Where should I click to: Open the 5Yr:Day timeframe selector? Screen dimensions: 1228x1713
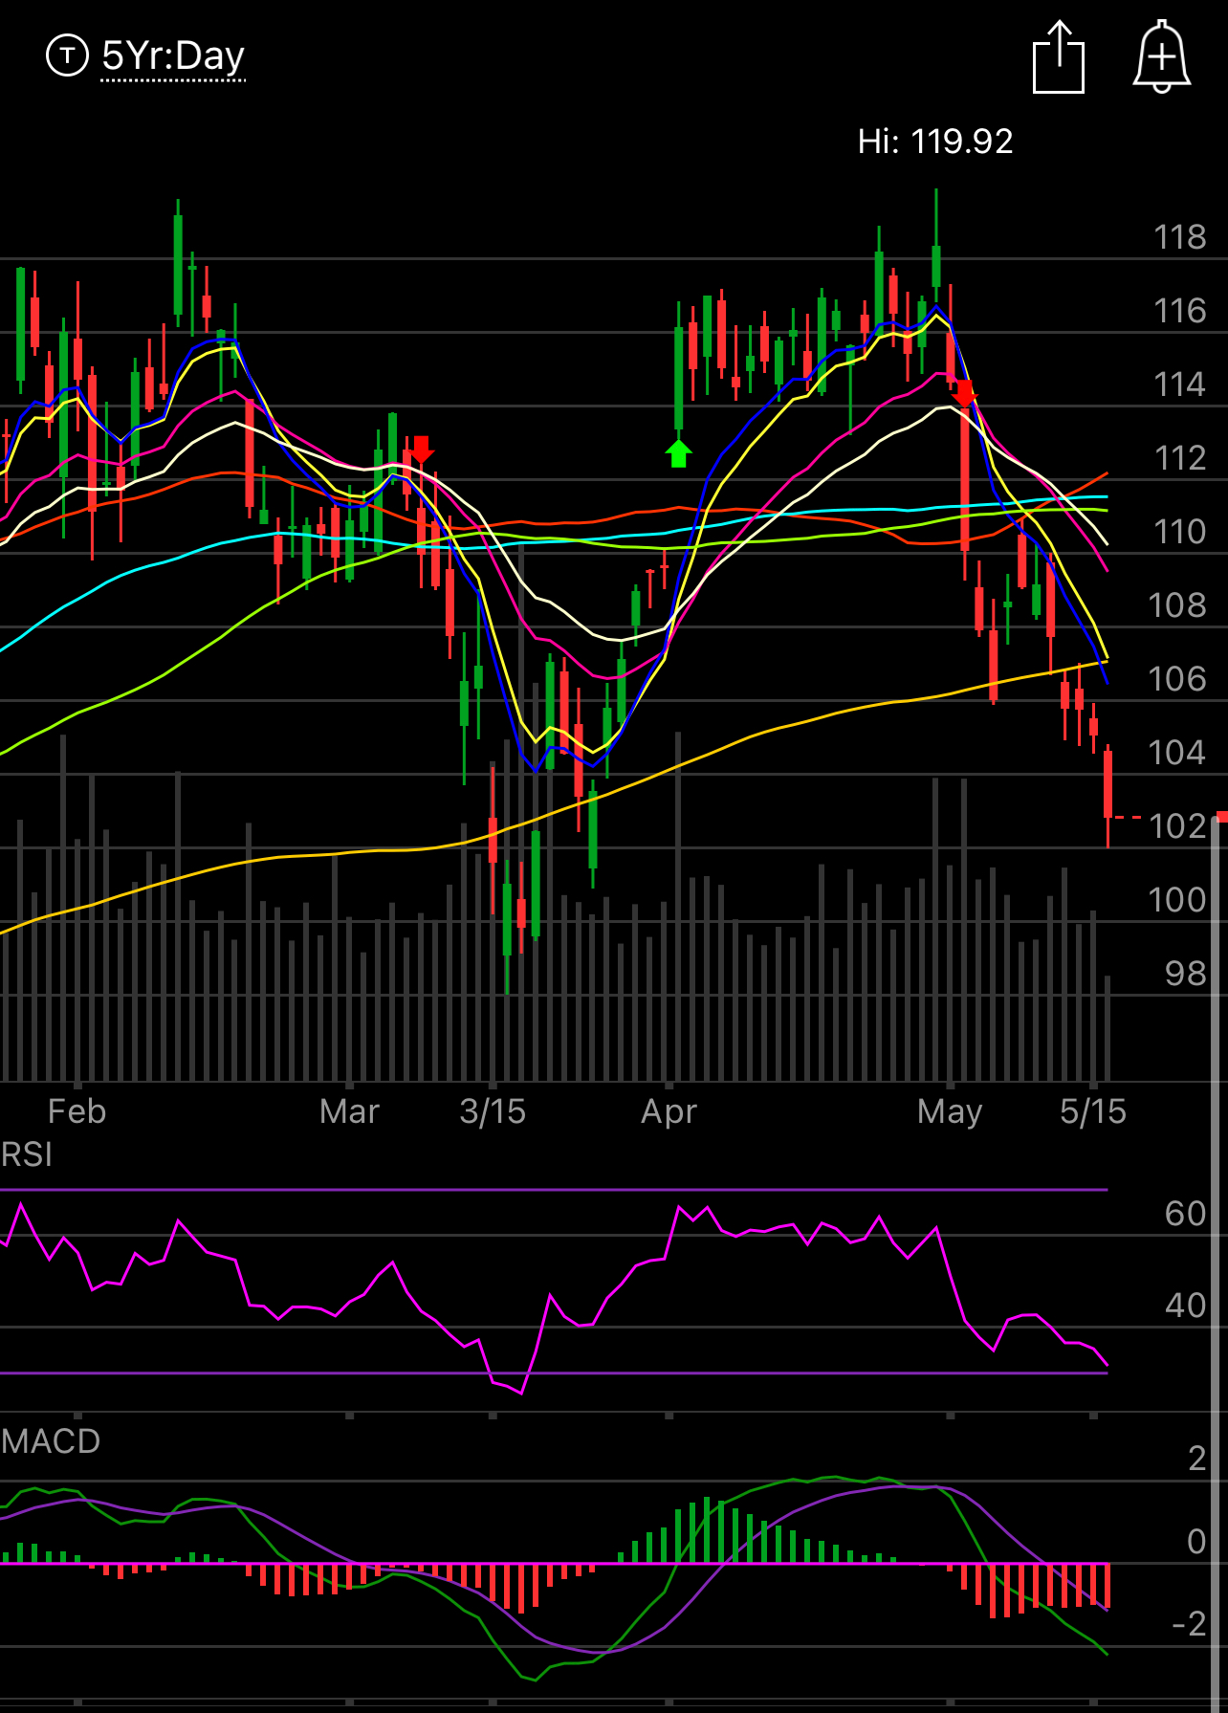pos(173,55)
